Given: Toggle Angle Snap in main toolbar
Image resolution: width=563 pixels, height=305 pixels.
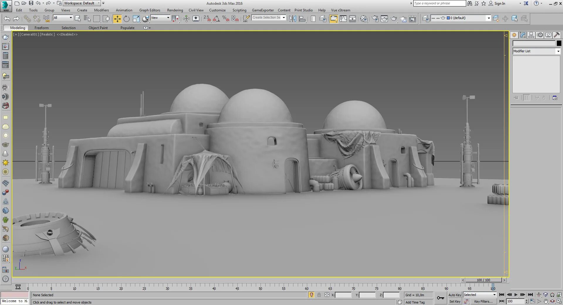Looking at the screenshot, I should (x=216, y=19).
